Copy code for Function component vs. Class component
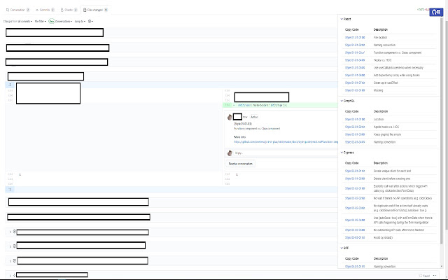The height and width of the screenshot is (280, 448). click(x=355, y=52)
